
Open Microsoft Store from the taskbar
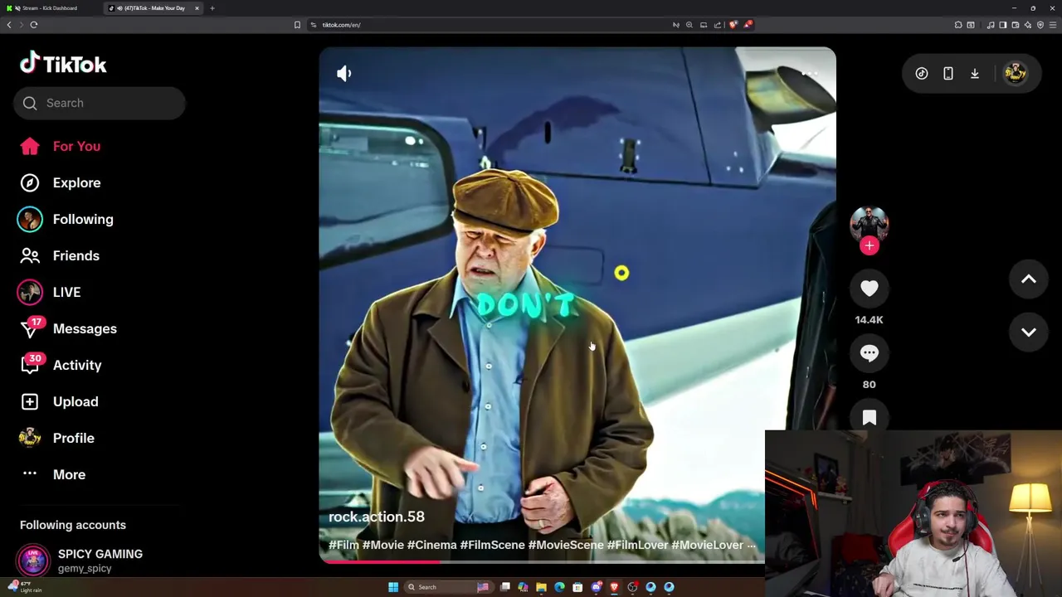point(577,587)
